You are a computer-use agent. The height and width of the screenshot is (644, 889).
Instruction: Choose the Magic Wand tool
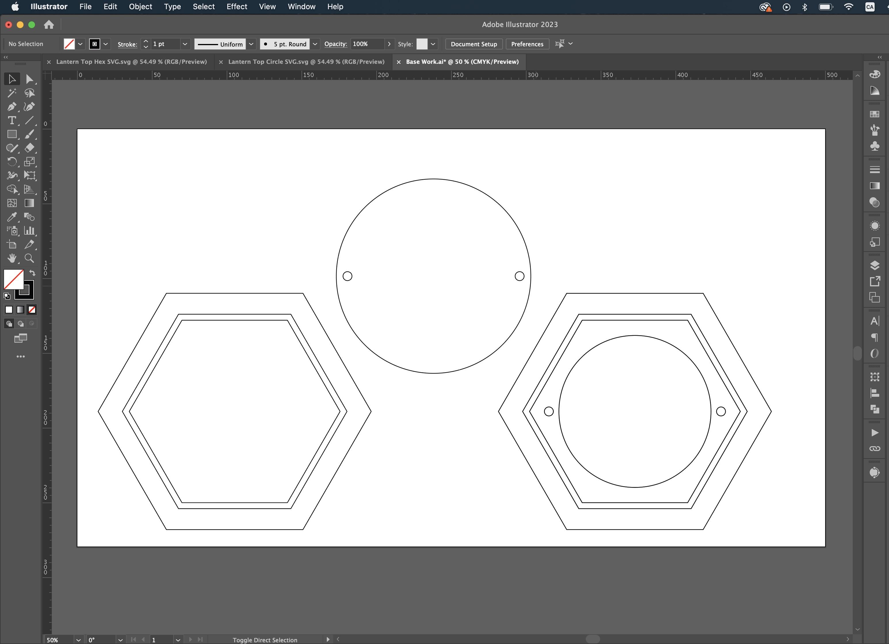coord(12,93)
